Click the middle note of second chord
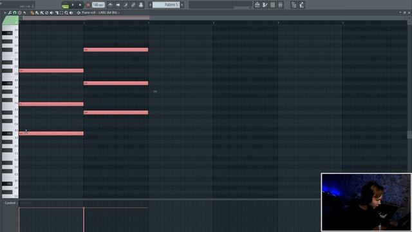The image size is (412, 232). point(116,83)
